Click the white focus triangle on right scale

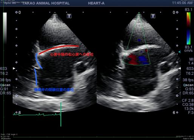180,68
